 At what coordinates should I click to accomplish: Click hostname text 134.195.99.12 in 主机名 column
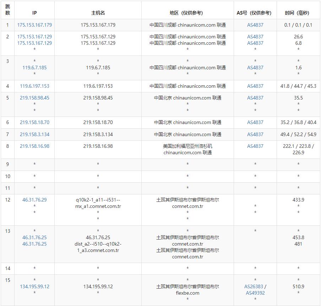[x=98, y=286]
